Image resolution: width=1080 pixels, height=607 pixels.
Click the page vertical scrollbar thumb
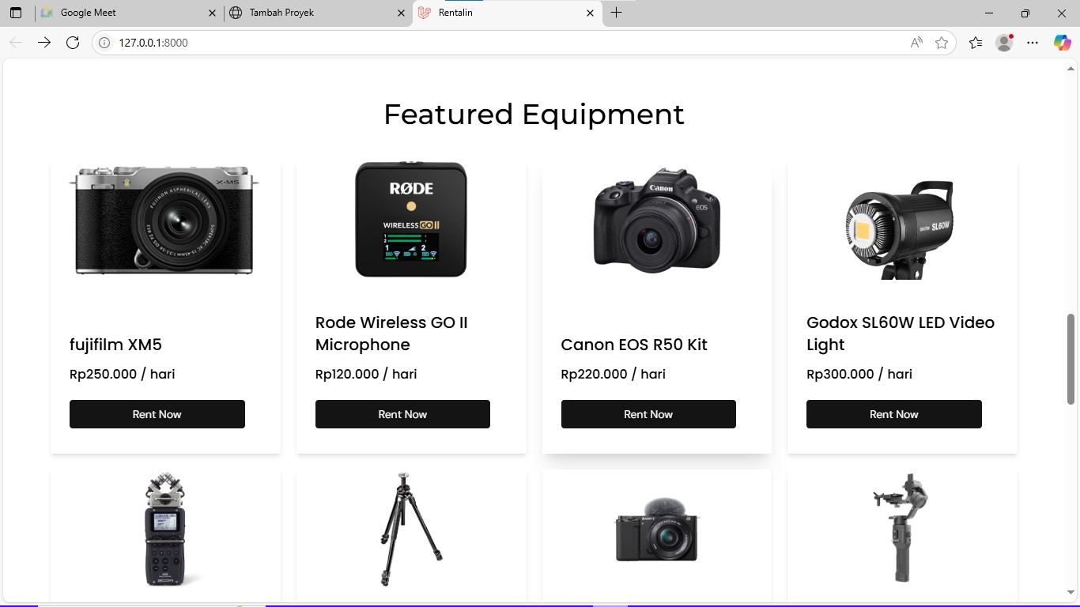1071,360
